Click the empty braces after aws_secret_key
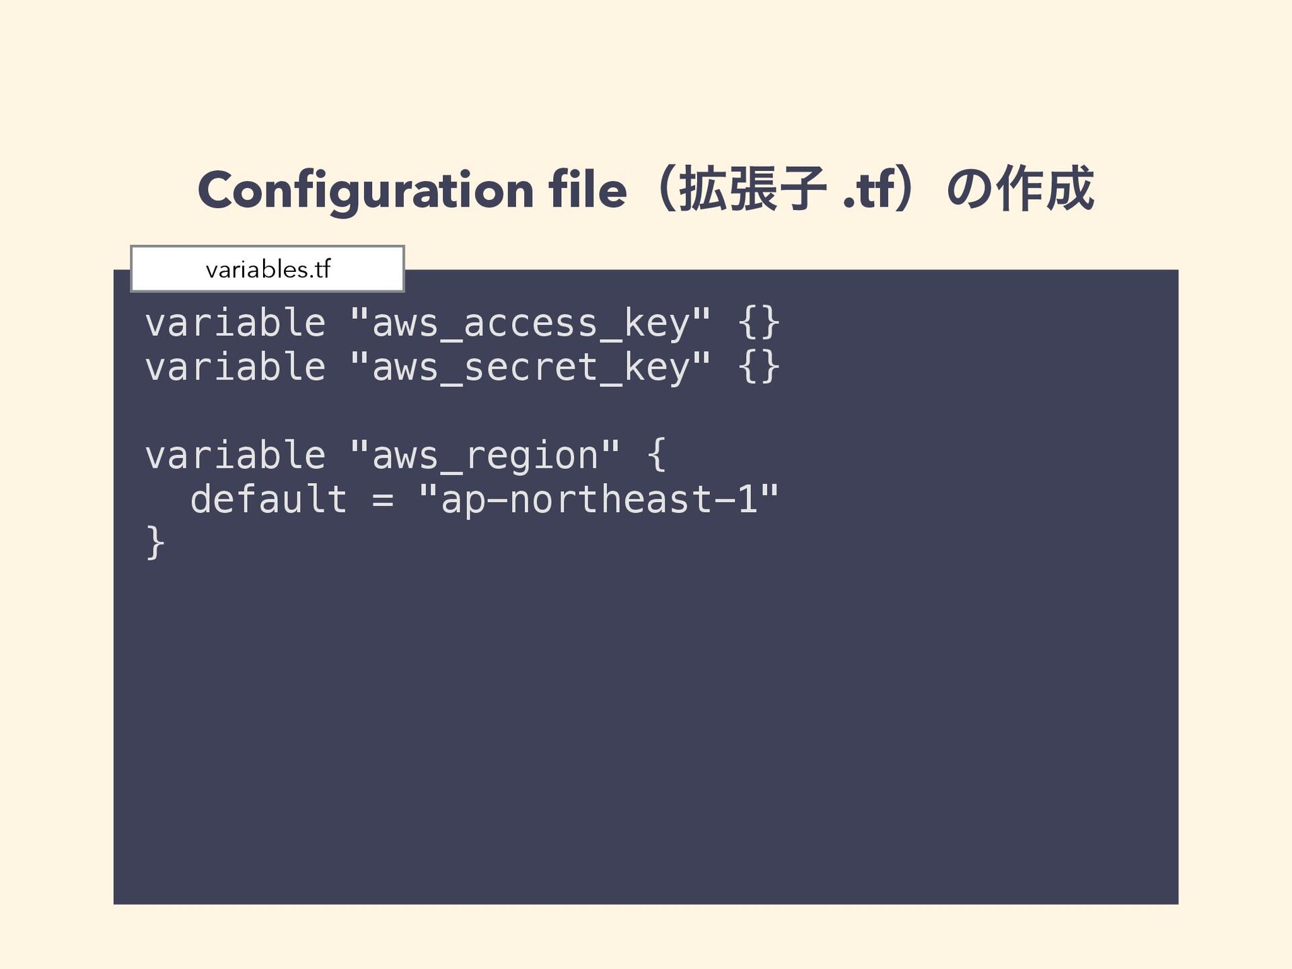The height and width of the screenshot is (969, 1292). [759, 367]
